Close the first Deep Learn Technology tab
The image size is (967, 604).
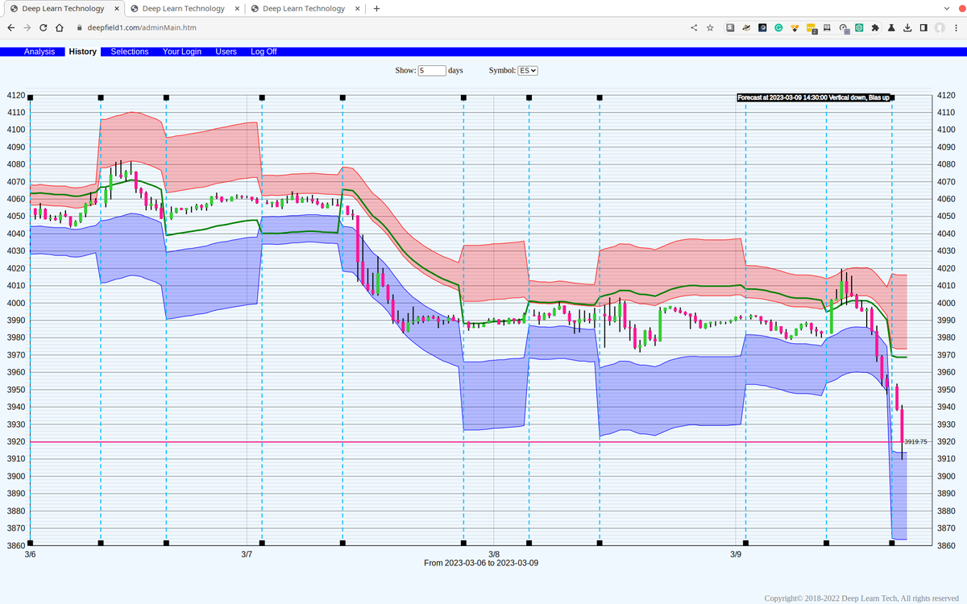[115, 9]
